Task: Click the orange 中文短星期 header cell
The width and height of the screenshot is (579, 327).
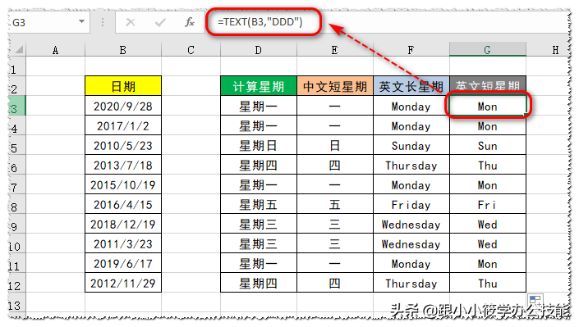Action: point(334,86)
